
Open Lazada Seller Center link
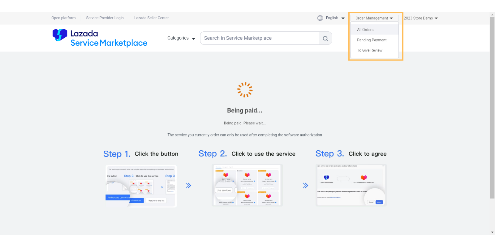pos(152,18)
